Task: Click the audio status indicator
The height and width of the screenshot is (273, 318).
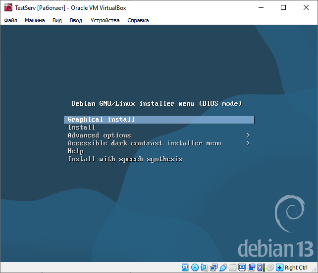Action: 204,268
